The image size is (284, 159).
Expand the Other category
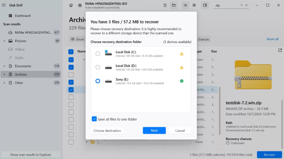point(4,83)
